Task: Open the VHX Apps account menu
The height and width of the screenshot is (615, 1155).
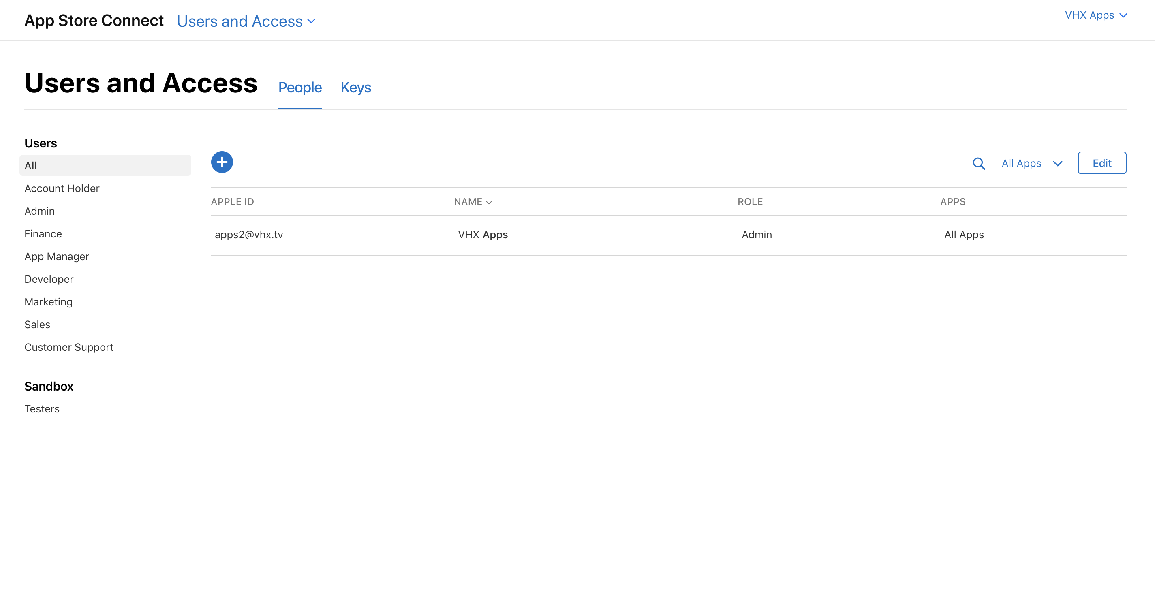Action: click(1096, 15)
